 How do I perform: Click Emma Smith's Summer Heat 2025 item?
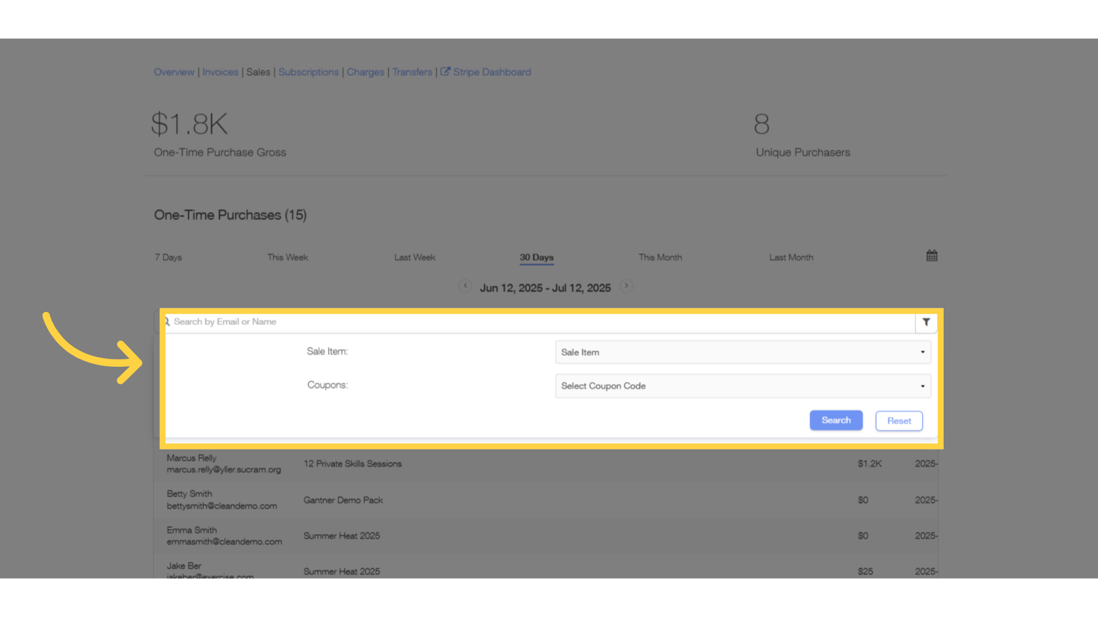click(341, 536)
